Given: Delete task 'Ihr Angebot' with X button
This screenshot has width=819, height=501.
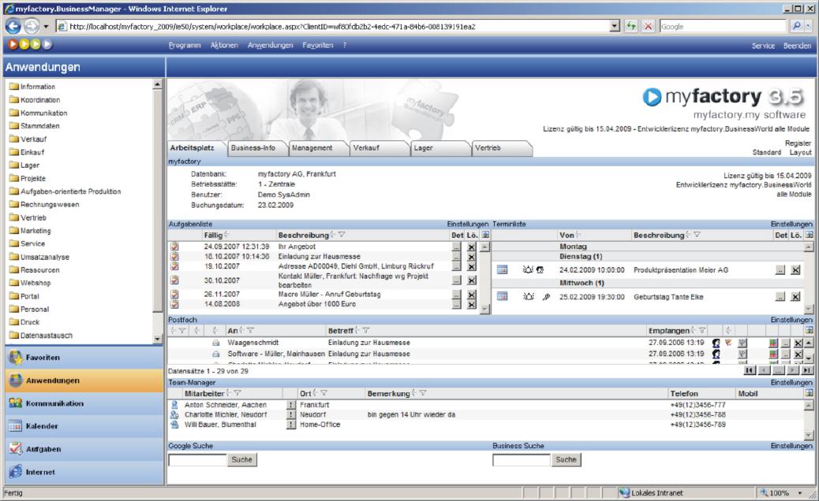Looking at the screenshot, I should pos(471,247).
